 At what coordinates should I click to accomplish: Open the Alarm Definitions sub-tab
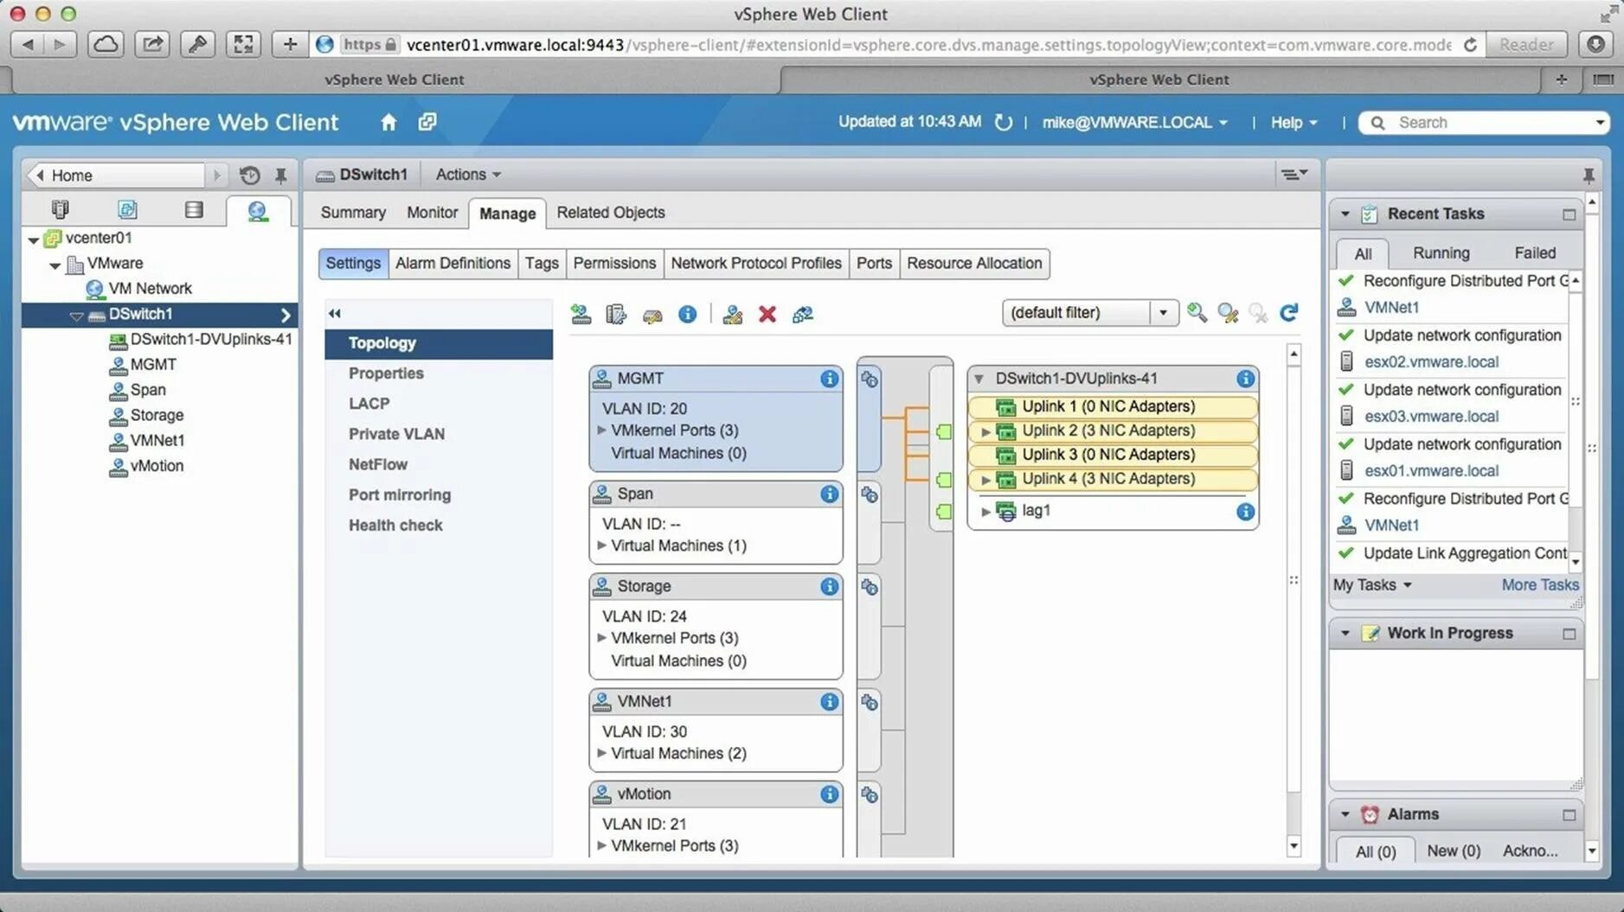pos(453,264)
